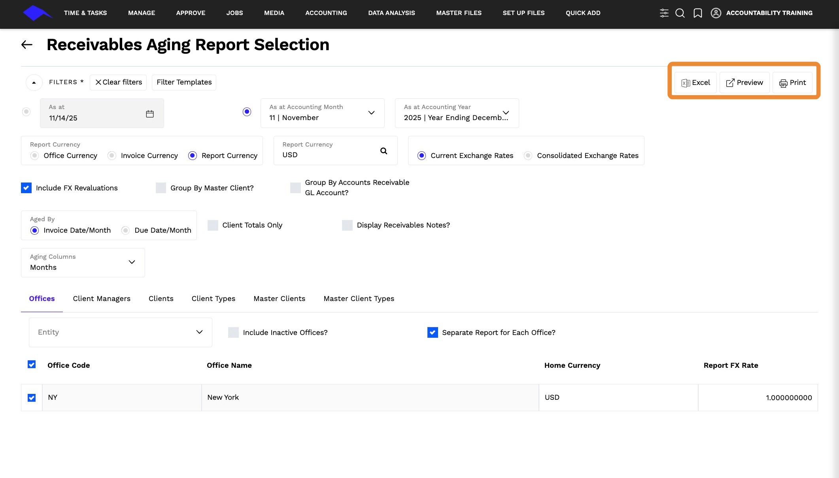This screenshot has width=839, height=478.
Task: Click the Report FX Rate field
Action: click(x=758, y=397)
